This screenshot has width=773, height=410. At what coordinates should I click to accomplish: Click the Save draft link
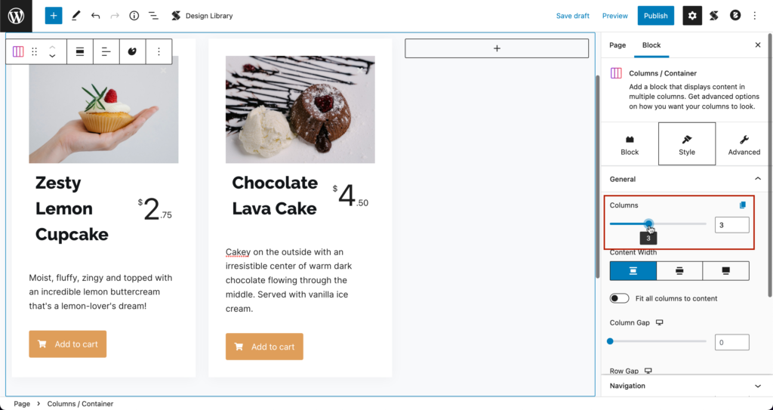click(x=572, y=16)
